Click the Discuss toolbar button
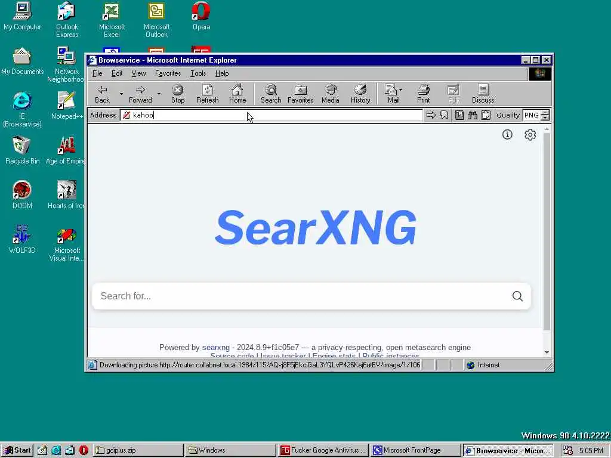611x458 pixels. (483, 94)
